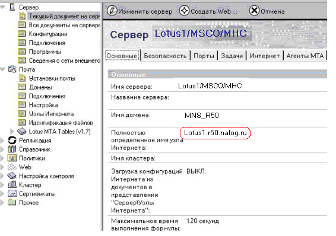Click the ВЫКЛ. configuration loading value
This screenshot has width=336, height=236.
click(196, 171)
